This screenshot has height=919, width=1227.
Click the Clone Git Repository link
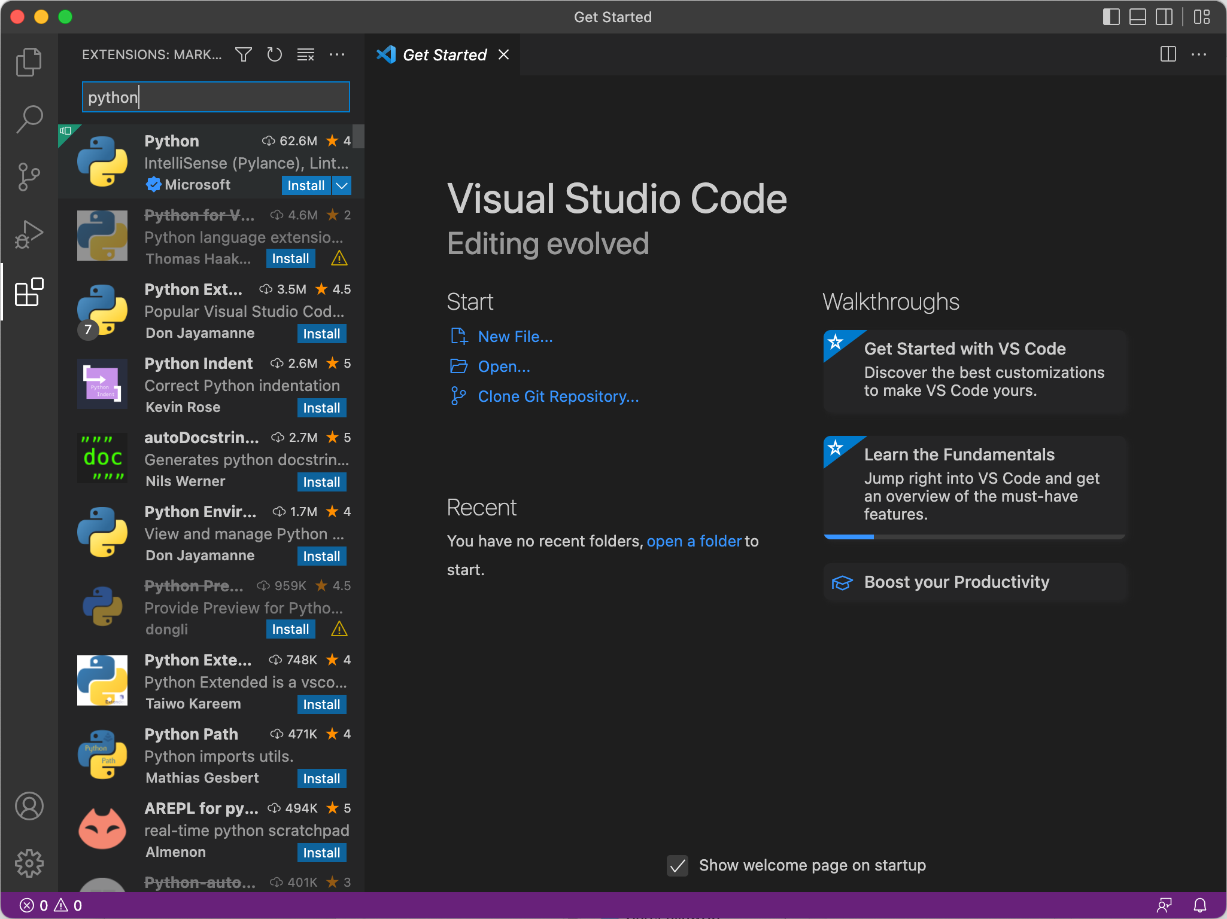tap(558, 396)
